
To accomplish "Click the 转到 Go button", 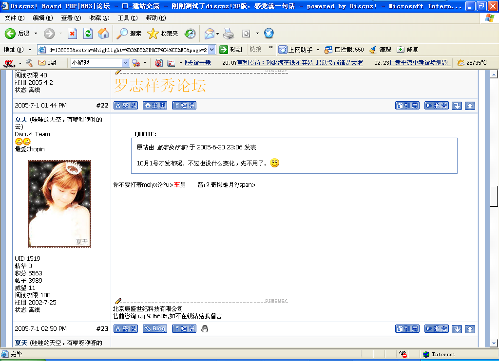I will pyautogui.click(x=230, y=50).
